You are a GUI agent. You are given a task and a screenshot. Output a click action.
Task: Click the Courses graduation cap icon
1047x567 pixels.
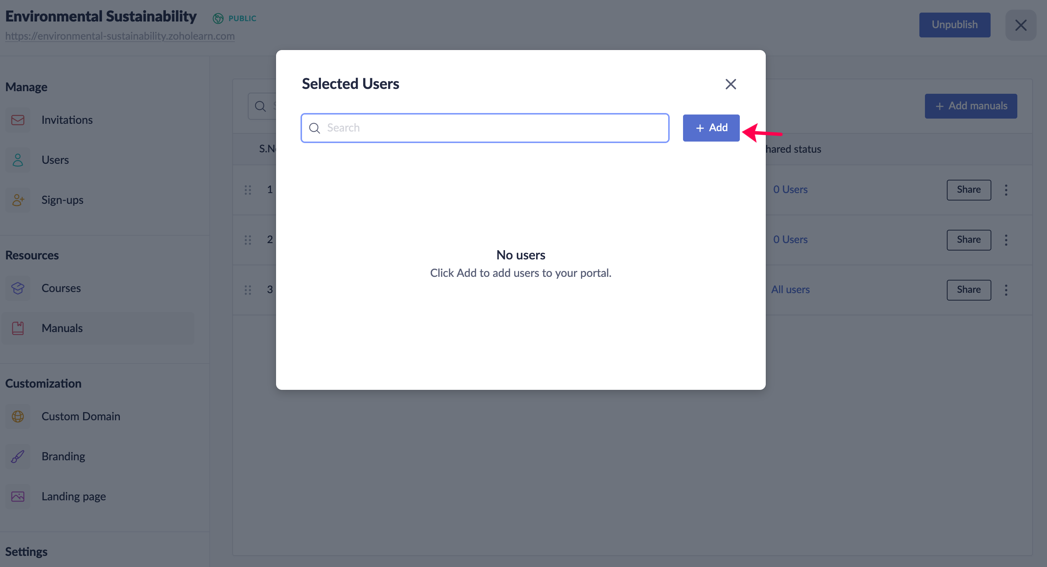[18, 288]
